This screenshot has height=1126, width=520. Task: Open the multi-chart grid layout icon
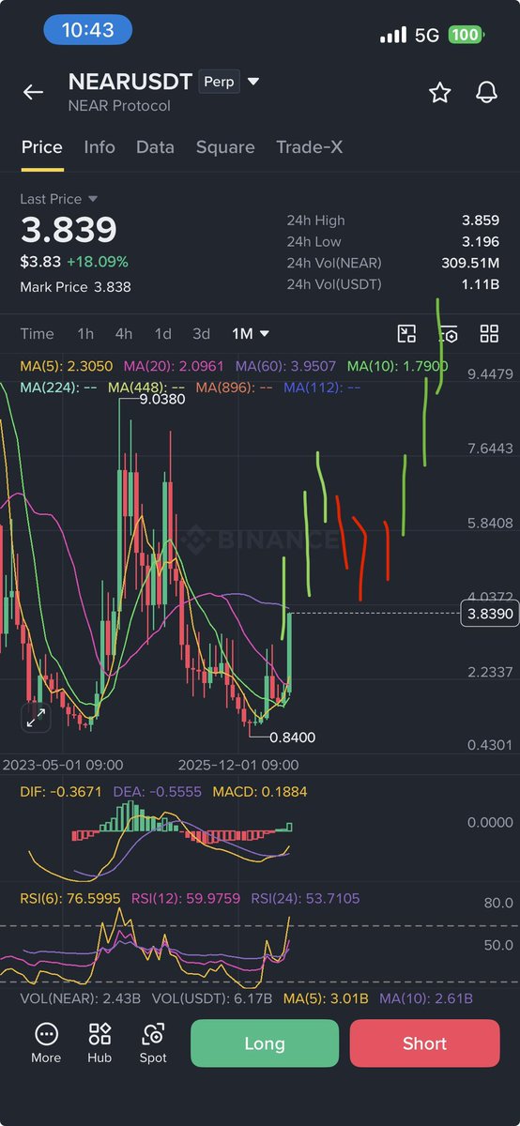click(489, 334)
